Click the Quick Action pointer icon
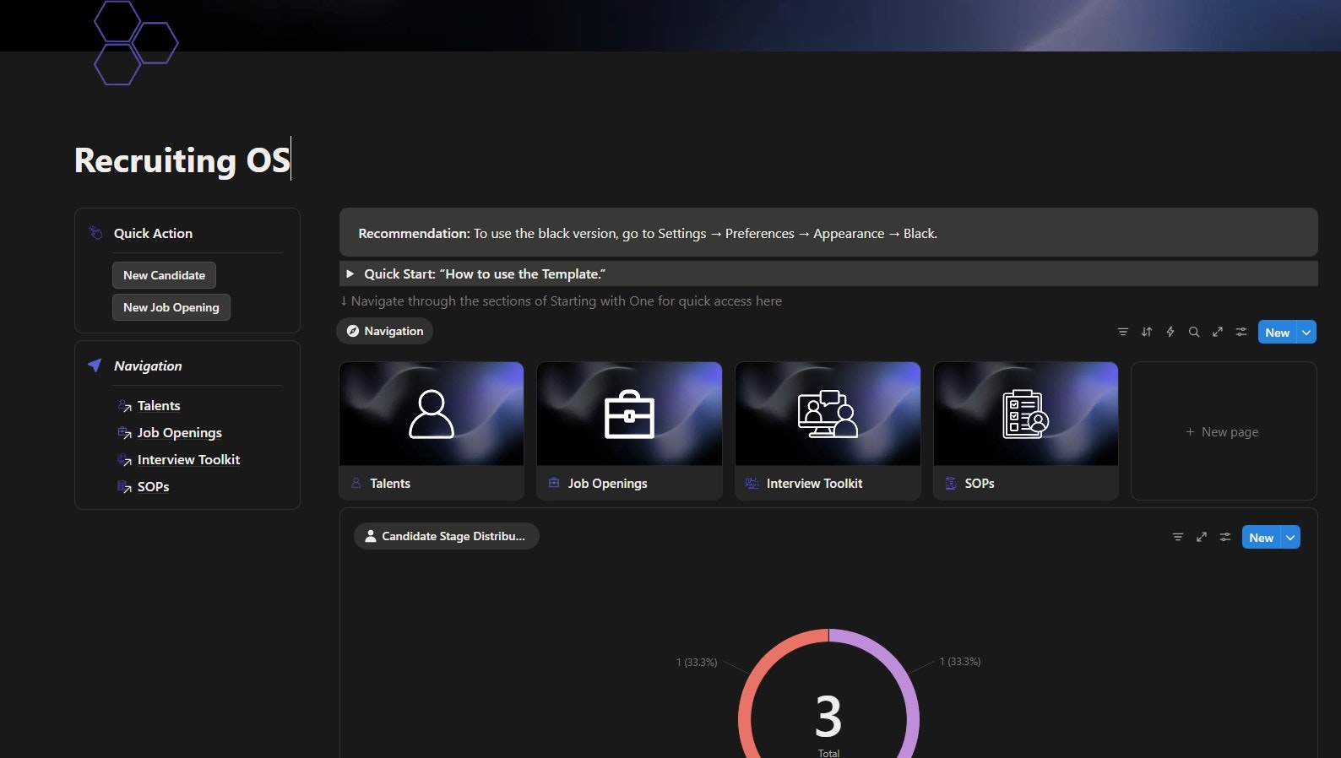The width and height of the screenshot is (1341, 758). pos(95,233)
